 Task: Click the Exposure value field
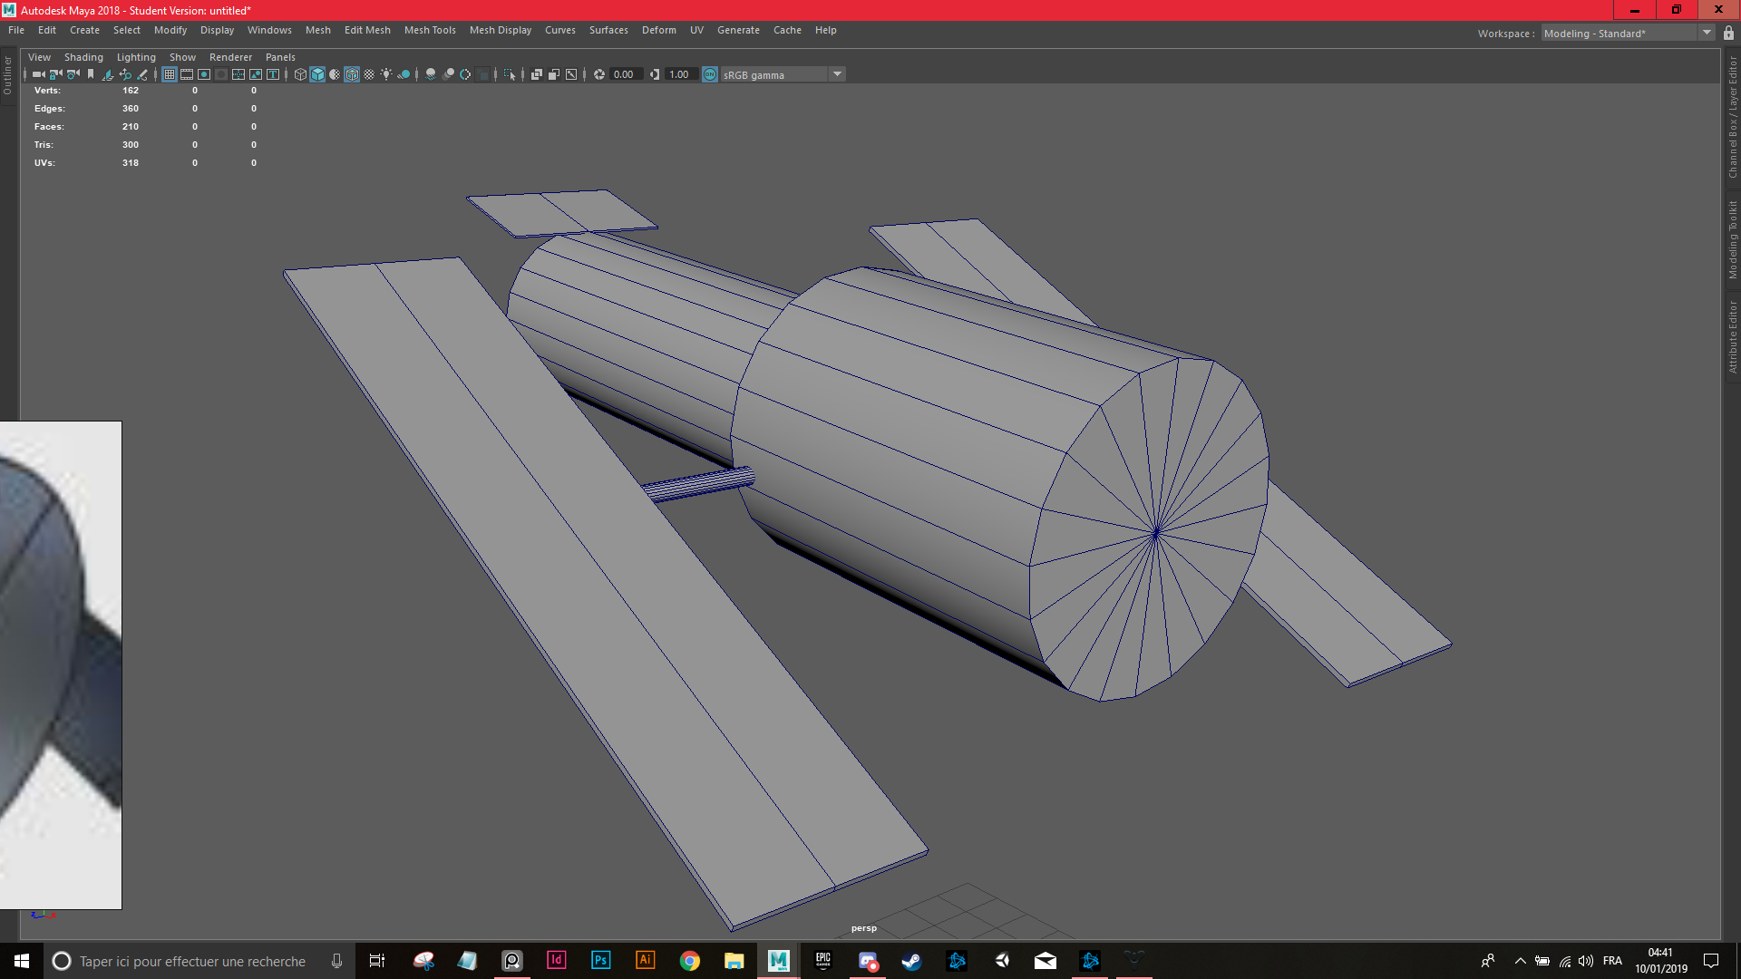(x=624, y=74)
